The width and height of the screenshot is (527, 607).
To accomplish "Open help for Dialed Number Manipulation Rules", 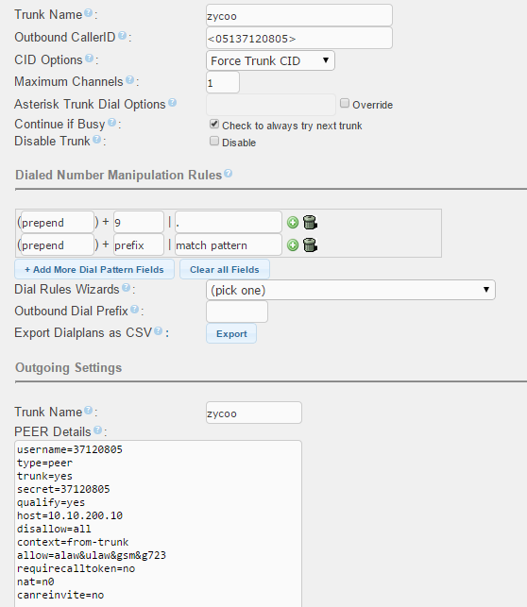I will point(228,174).
